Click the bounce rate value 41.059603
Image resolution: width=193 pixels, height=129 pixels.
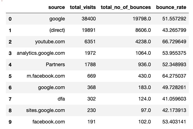[174, 99]
